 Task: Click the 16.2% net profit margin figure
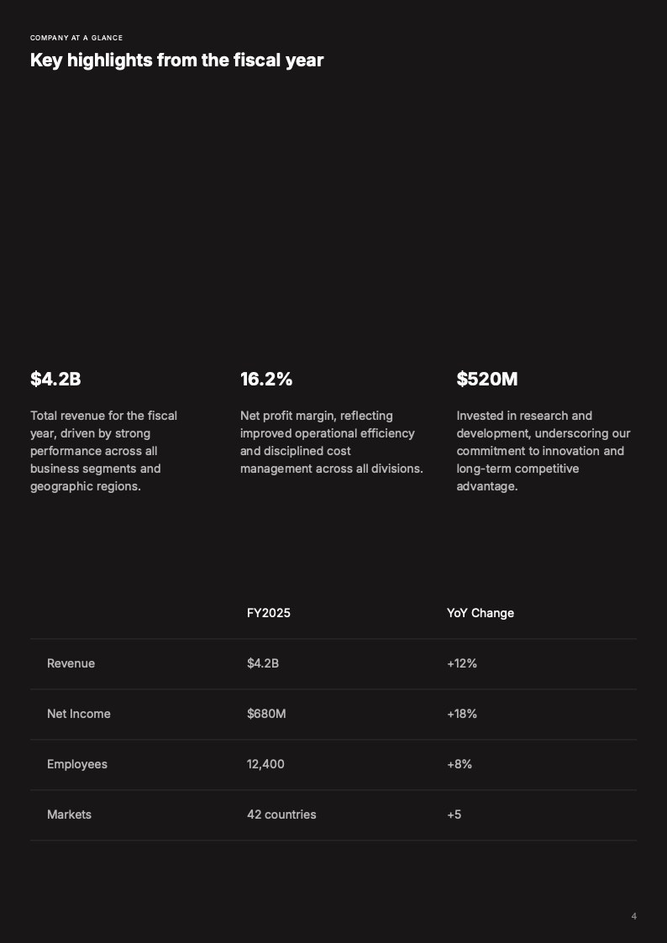(266, 380)
